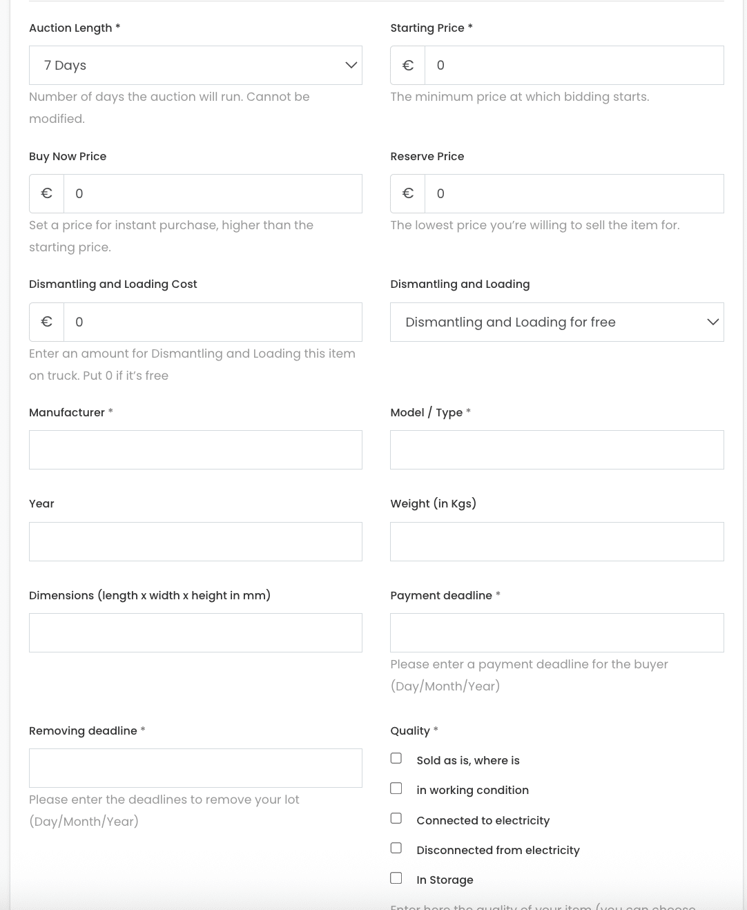
Task: Expand the Dismantling and Loading dropdown
Action: [x=556, y=322]
